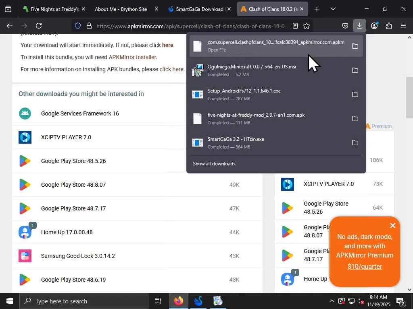Click Samsung Good Lock app icon
The width and height of the screenshot is (413, 309).
click(25, 256)
